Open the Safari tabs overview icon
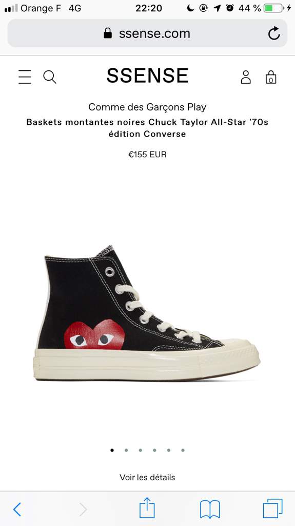The image size is (295, 526). pos(272,509)
